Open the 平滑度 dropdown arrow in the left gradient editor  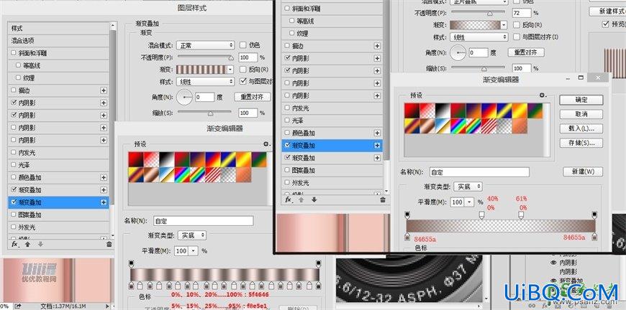pyautogui.click(x=194, y=251)
